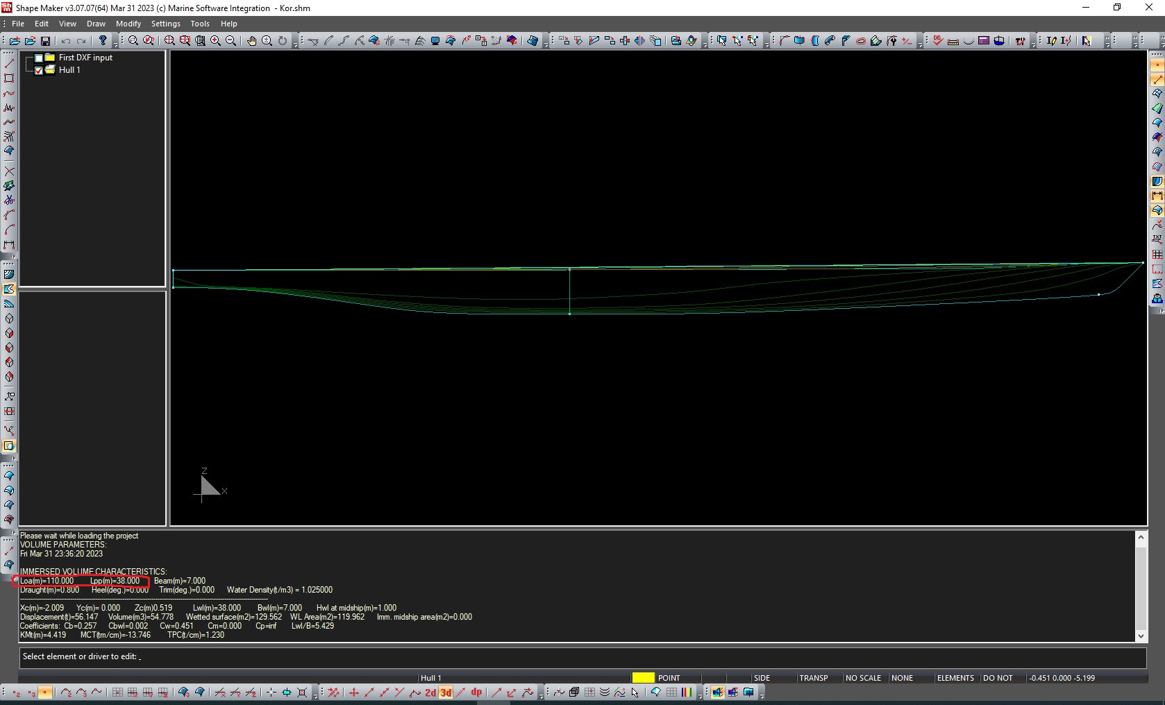Click the zoom in plus magnifier
1165x705 pixels.
coord(216,41)
